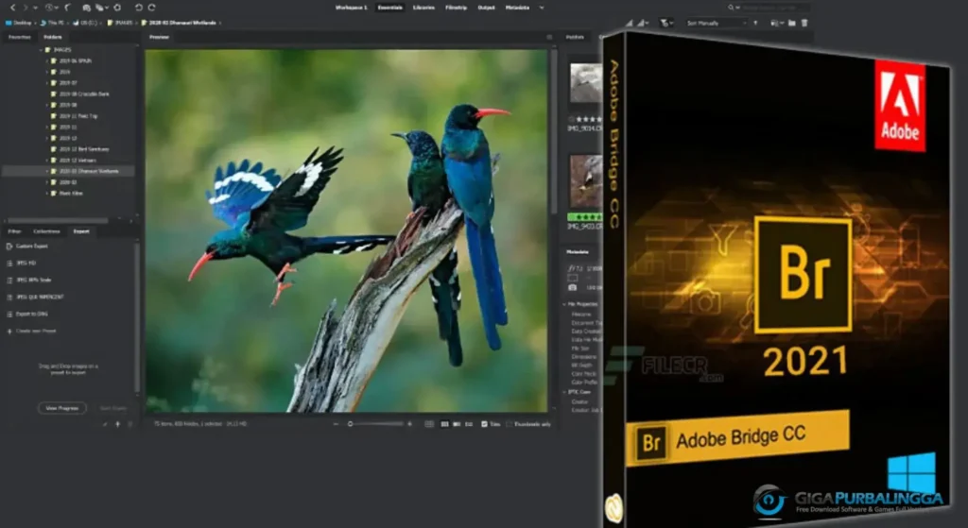Expand the 2019 06 SPAIN folder arrow
The width and height of the screenshot is (968, 528).
click(x=47, y=61)
